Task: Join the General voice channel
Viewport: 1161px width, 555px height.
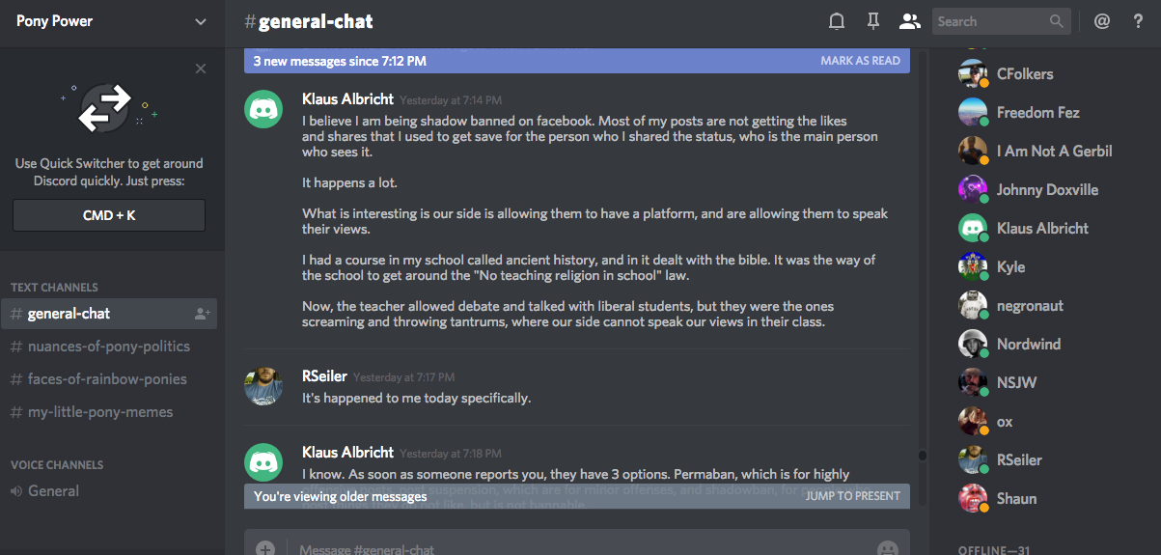Action: click(54, 491)
